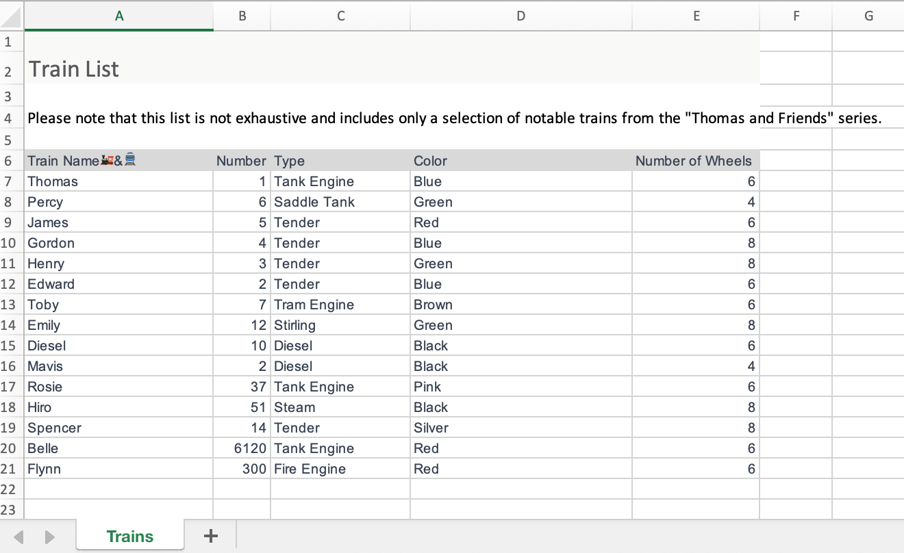
Task: Click the Saddle Tank type cell
Action: point(314,202)
